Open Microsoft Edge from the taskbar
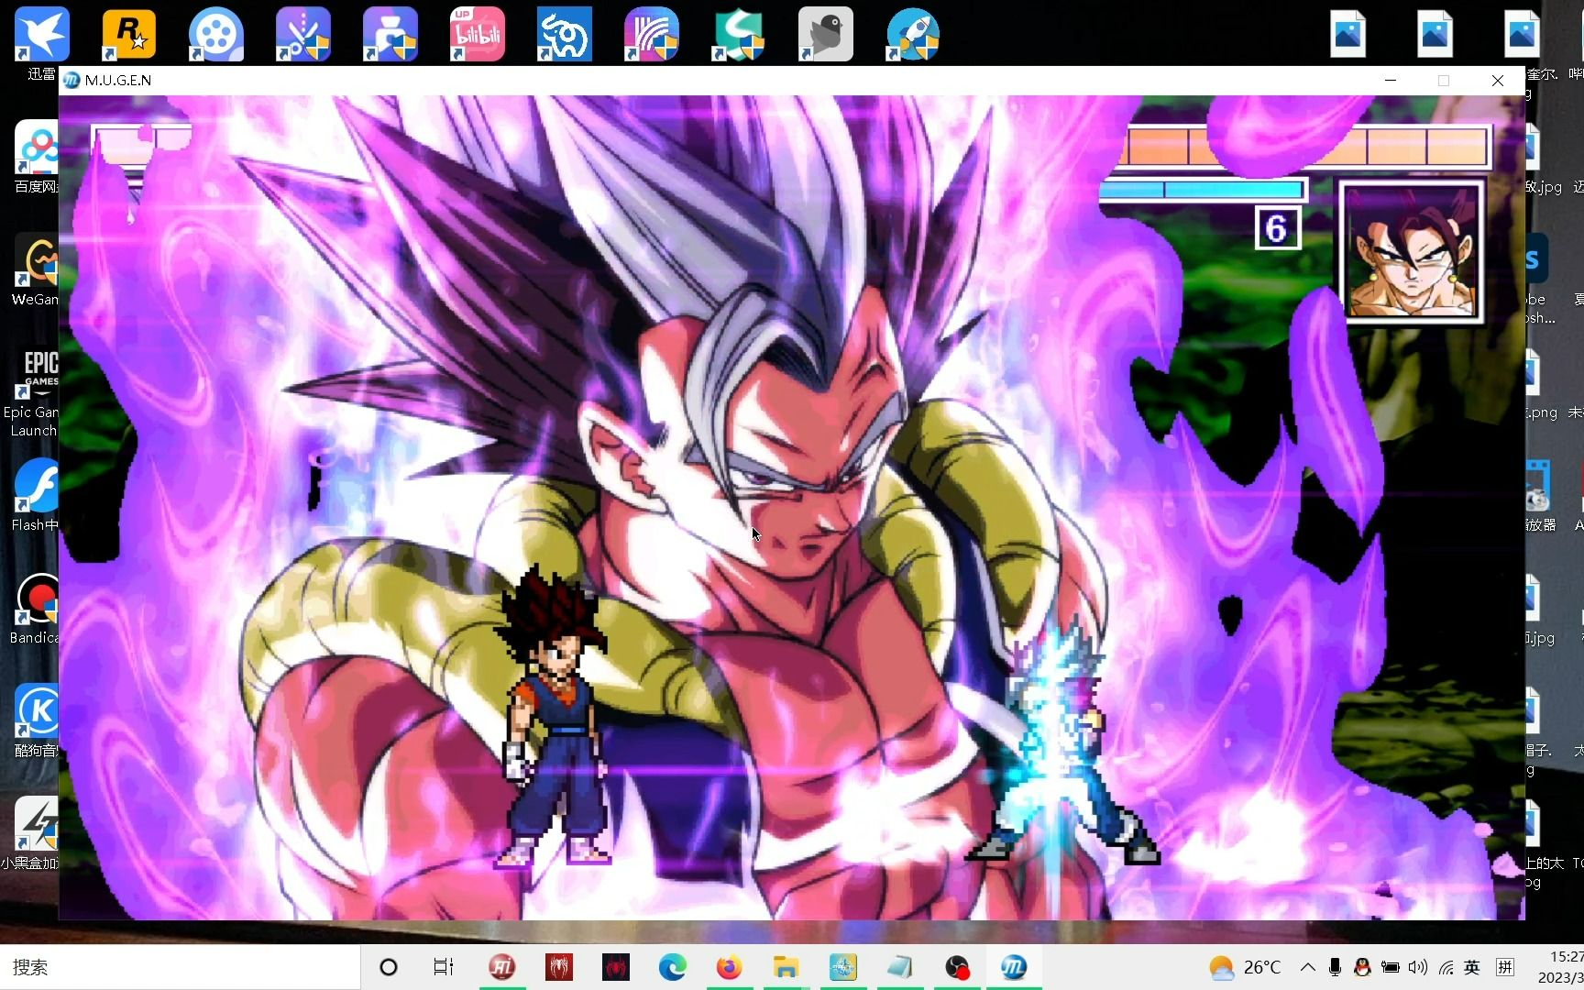 pos(672,967)
